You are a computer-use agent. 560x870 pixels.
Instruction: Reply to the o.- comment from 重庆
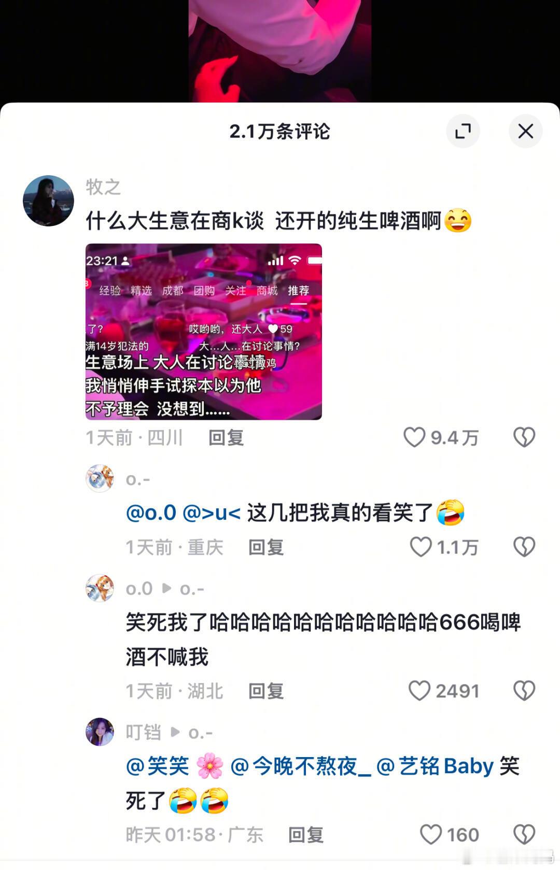pos(266,547)
